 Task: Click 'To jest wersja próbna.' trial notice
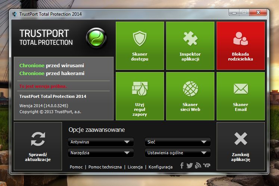[43, 86]
